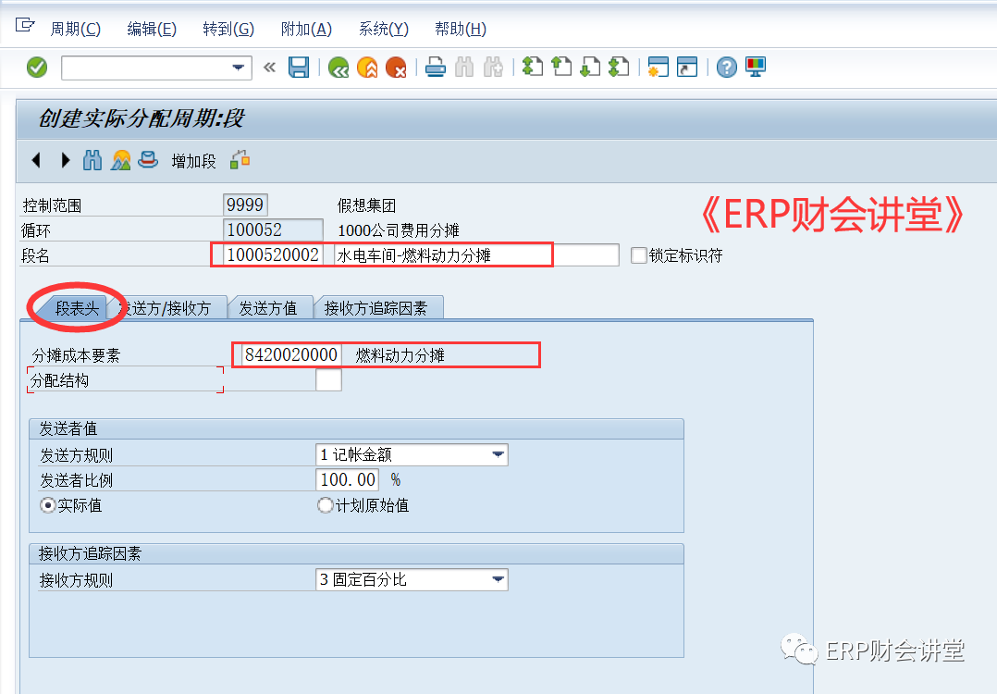Click the 循环 field showing 100052
Image resolution: width=997 pixels, height=694 pixels.
[x=274, y=229]
